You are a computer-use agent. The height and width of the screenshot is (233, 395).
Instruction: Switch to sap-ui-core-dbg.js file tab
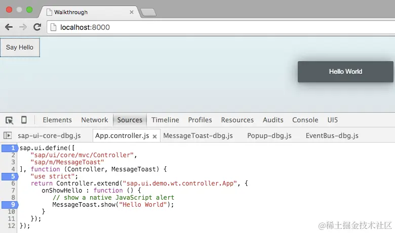tap(49, 136)
